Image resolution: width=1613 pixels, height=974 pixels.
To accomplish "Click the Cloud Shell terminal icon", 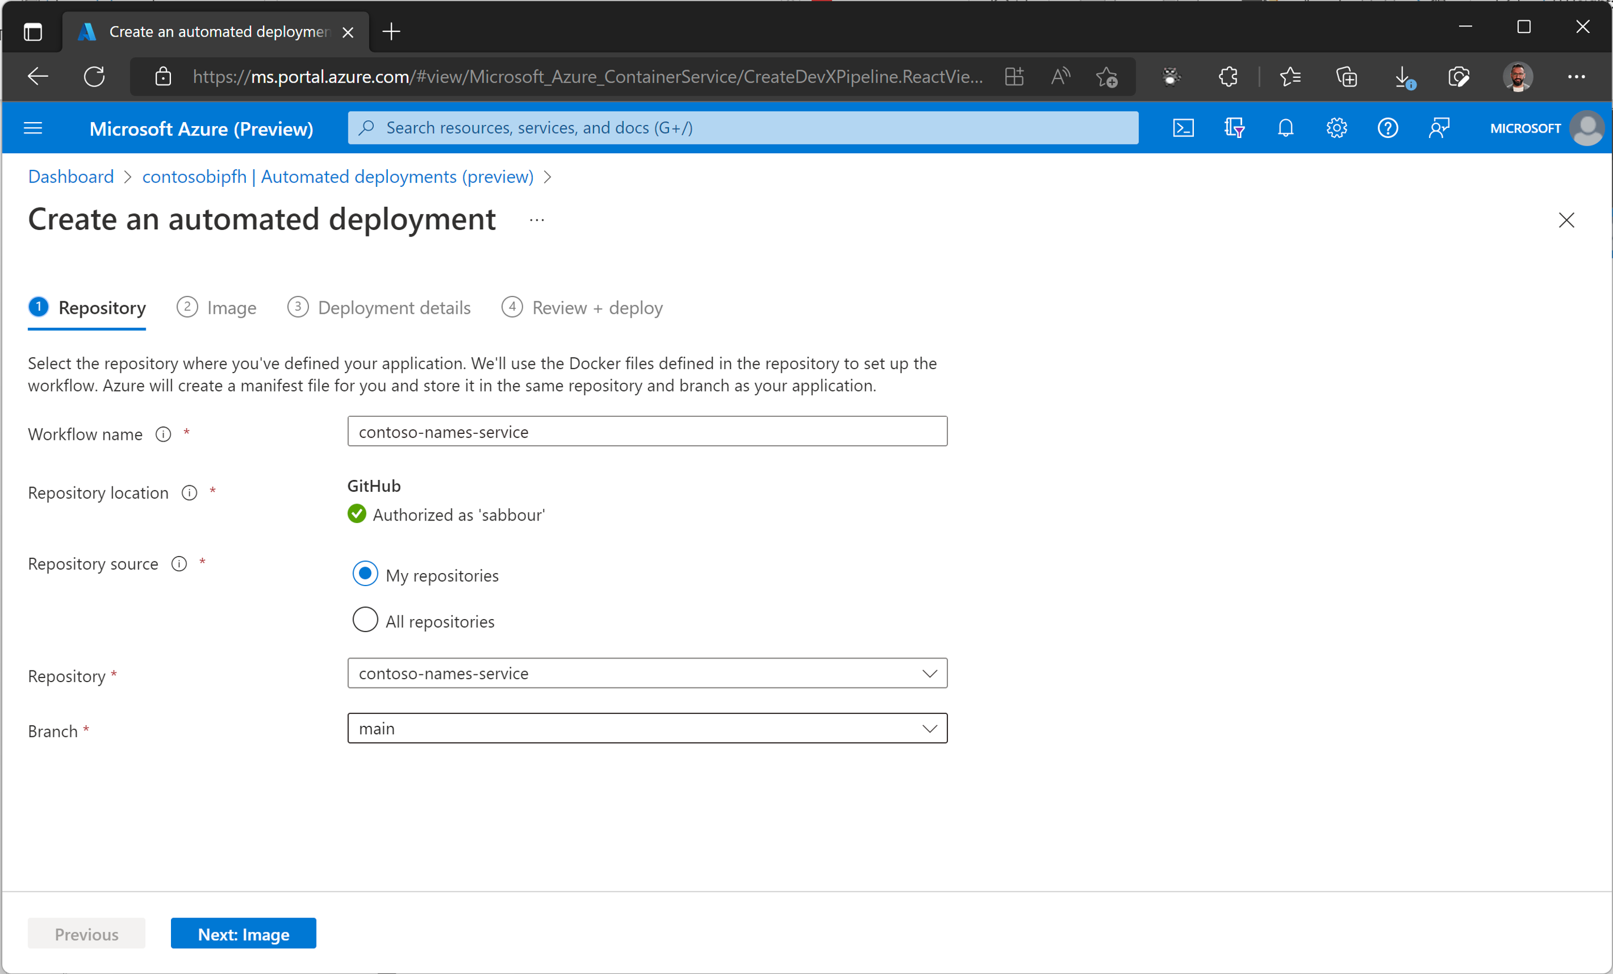I will pos(1183,127).
